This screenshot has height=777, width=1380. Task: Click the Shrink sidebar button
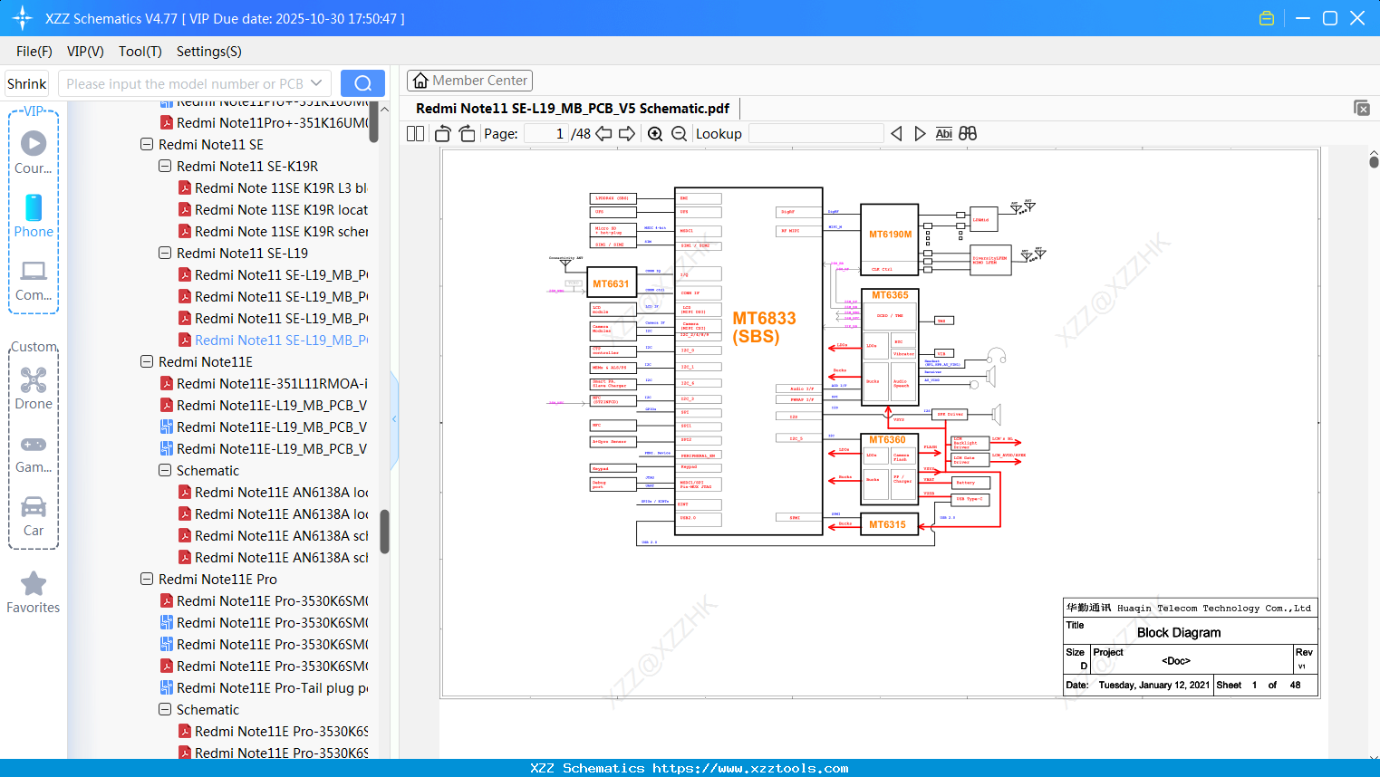(26, 82)
